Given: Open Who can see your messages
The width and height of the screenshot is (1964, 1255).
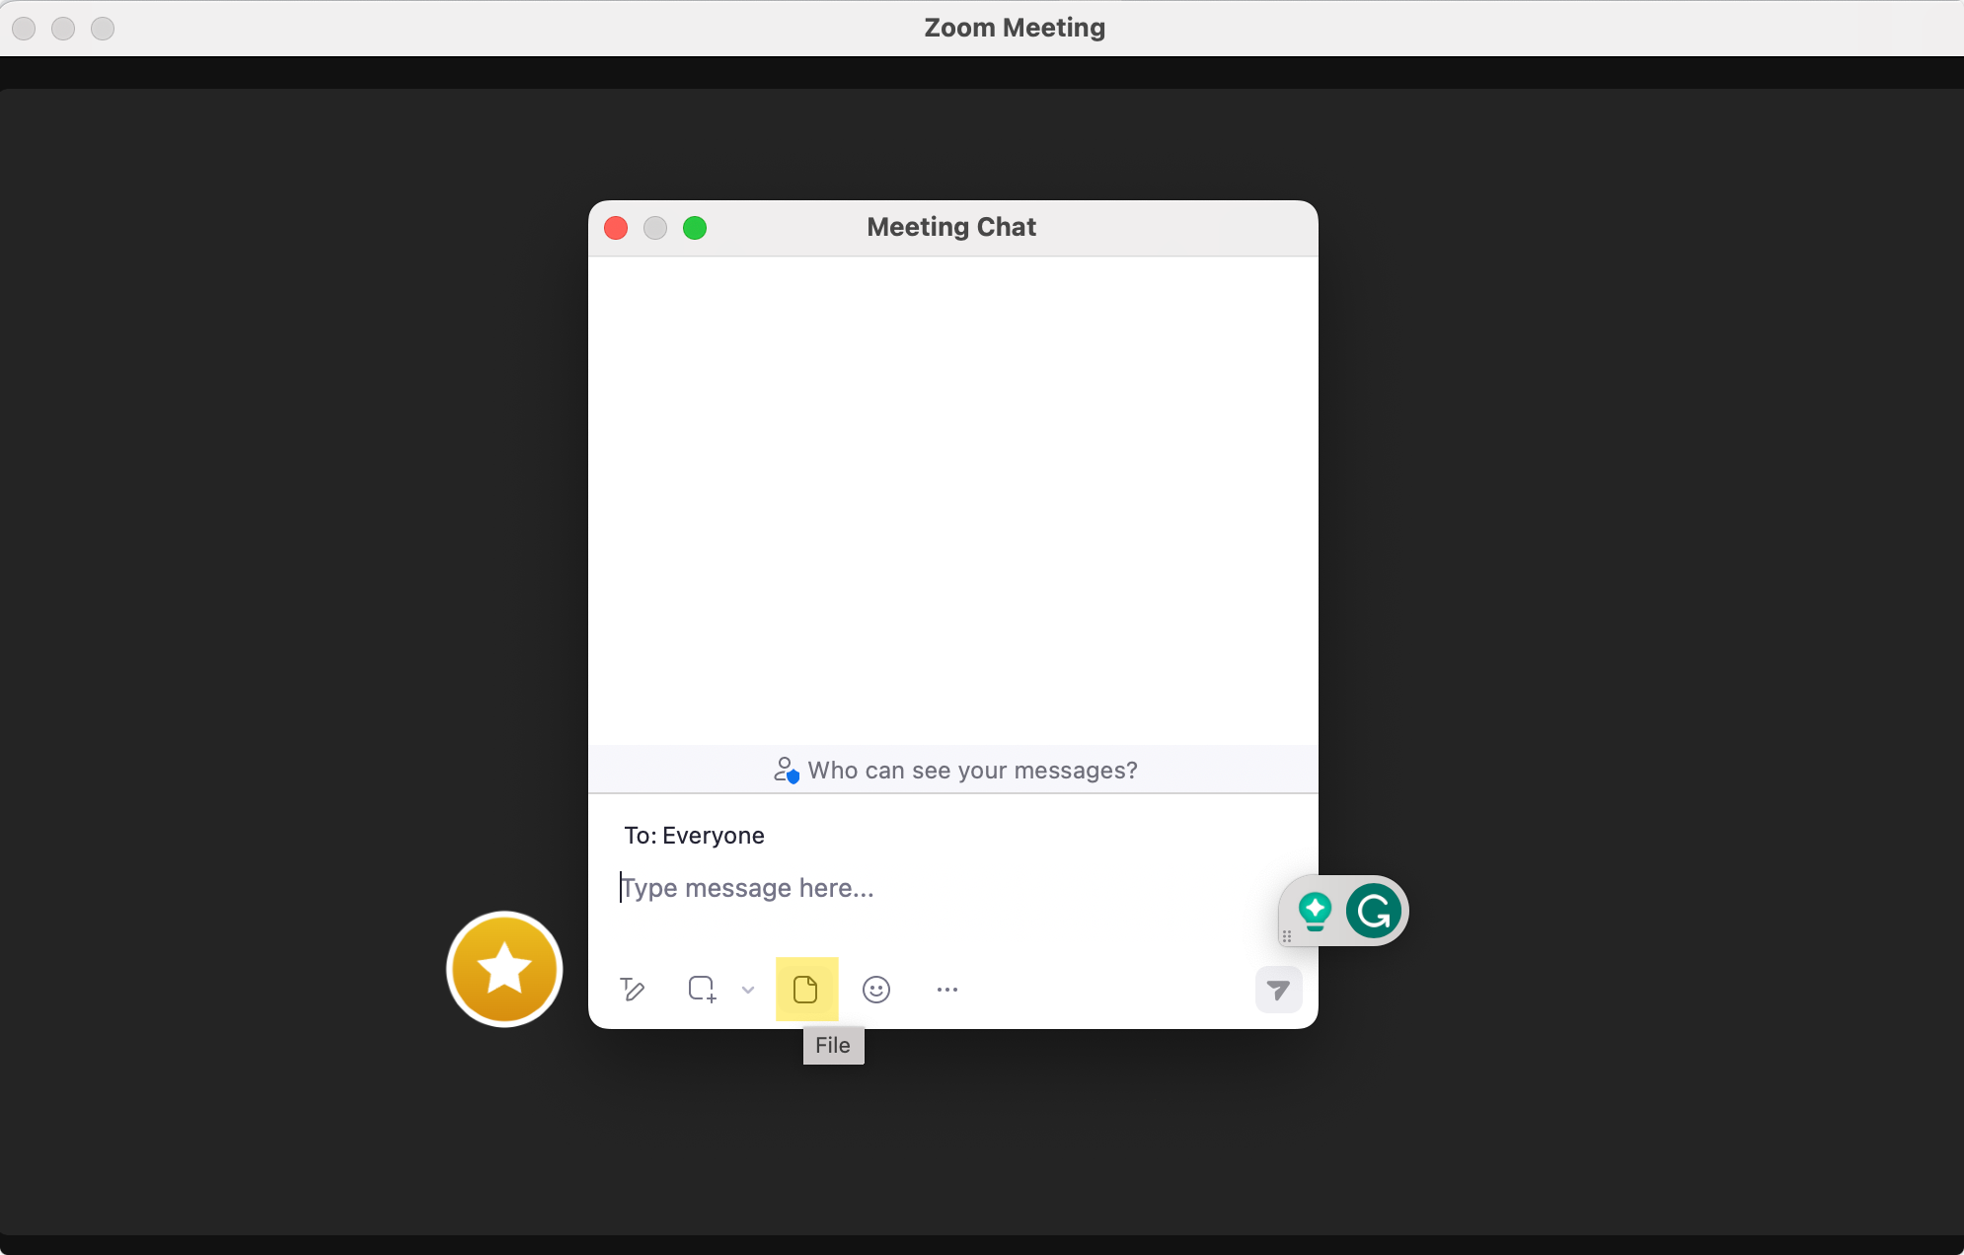Looking at the screenshot, I should [x=954, y=770].
